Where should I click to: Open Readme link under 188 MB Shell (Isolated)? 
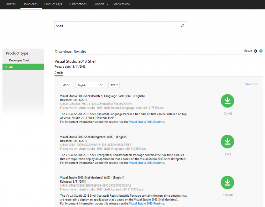(x=146, y=204)
